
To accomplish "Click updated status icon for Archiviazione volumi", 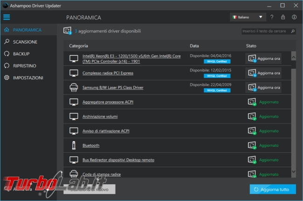I will (x=252, y=117).
